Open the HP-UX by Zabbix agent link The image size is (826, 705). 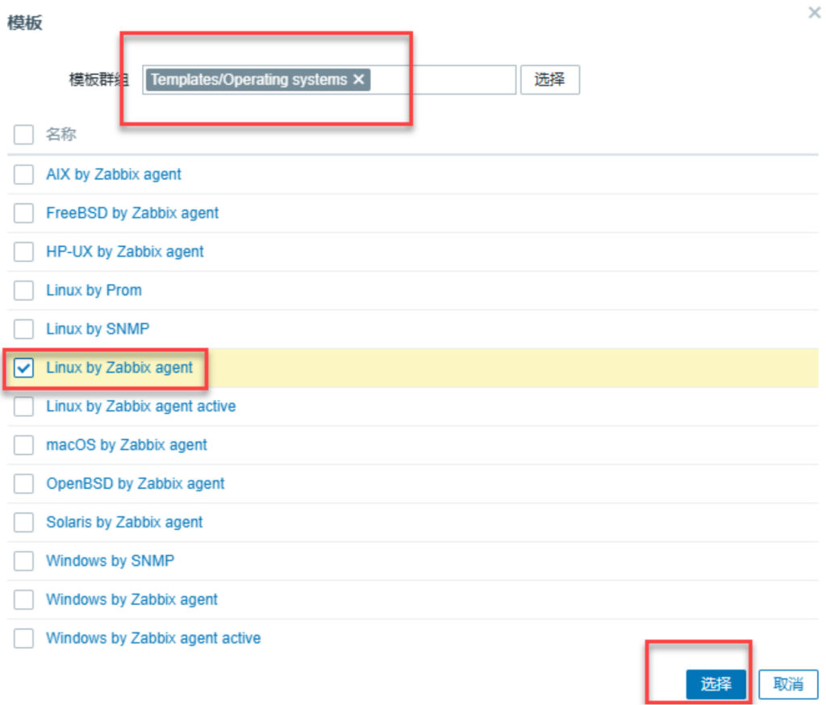pos(125,252)
